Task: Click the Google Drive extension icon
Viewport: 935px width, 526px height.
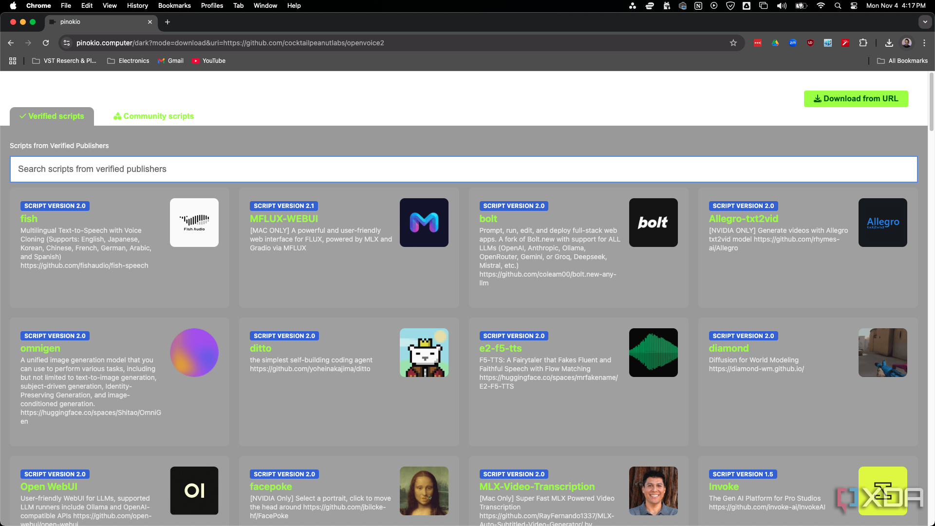Action: (775, 43)
